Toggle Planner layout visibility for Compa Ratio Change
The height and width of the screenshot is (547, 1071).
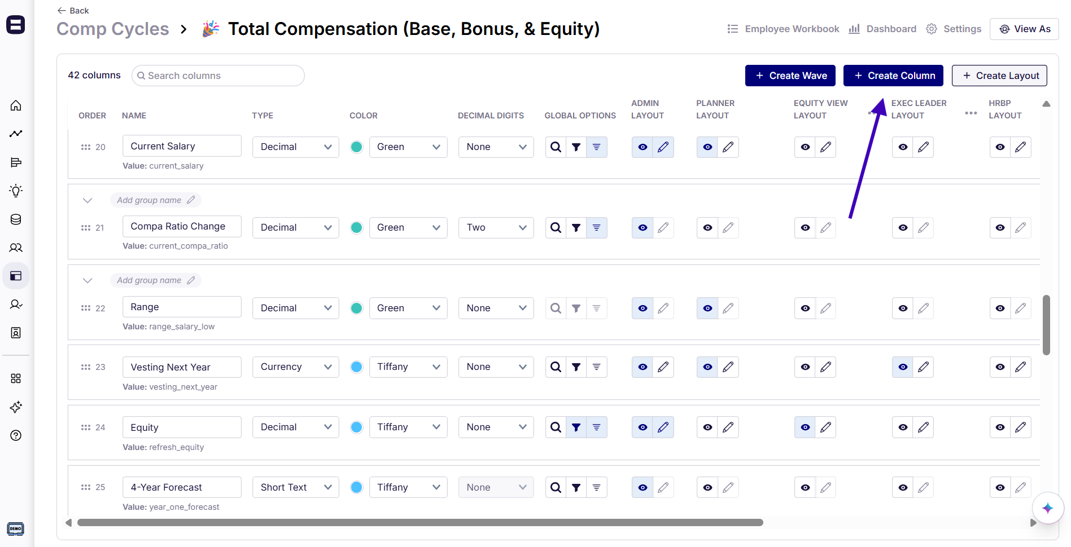pos(707,228)
